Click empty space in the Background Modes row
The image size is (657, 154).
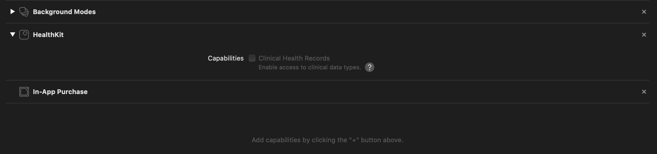tap(353, 12)
